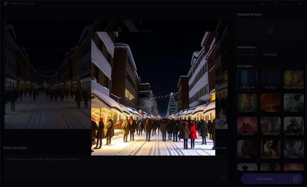The image size is (307, 187).
Task: Select the Watercolor art style
Action: (270, 127)
